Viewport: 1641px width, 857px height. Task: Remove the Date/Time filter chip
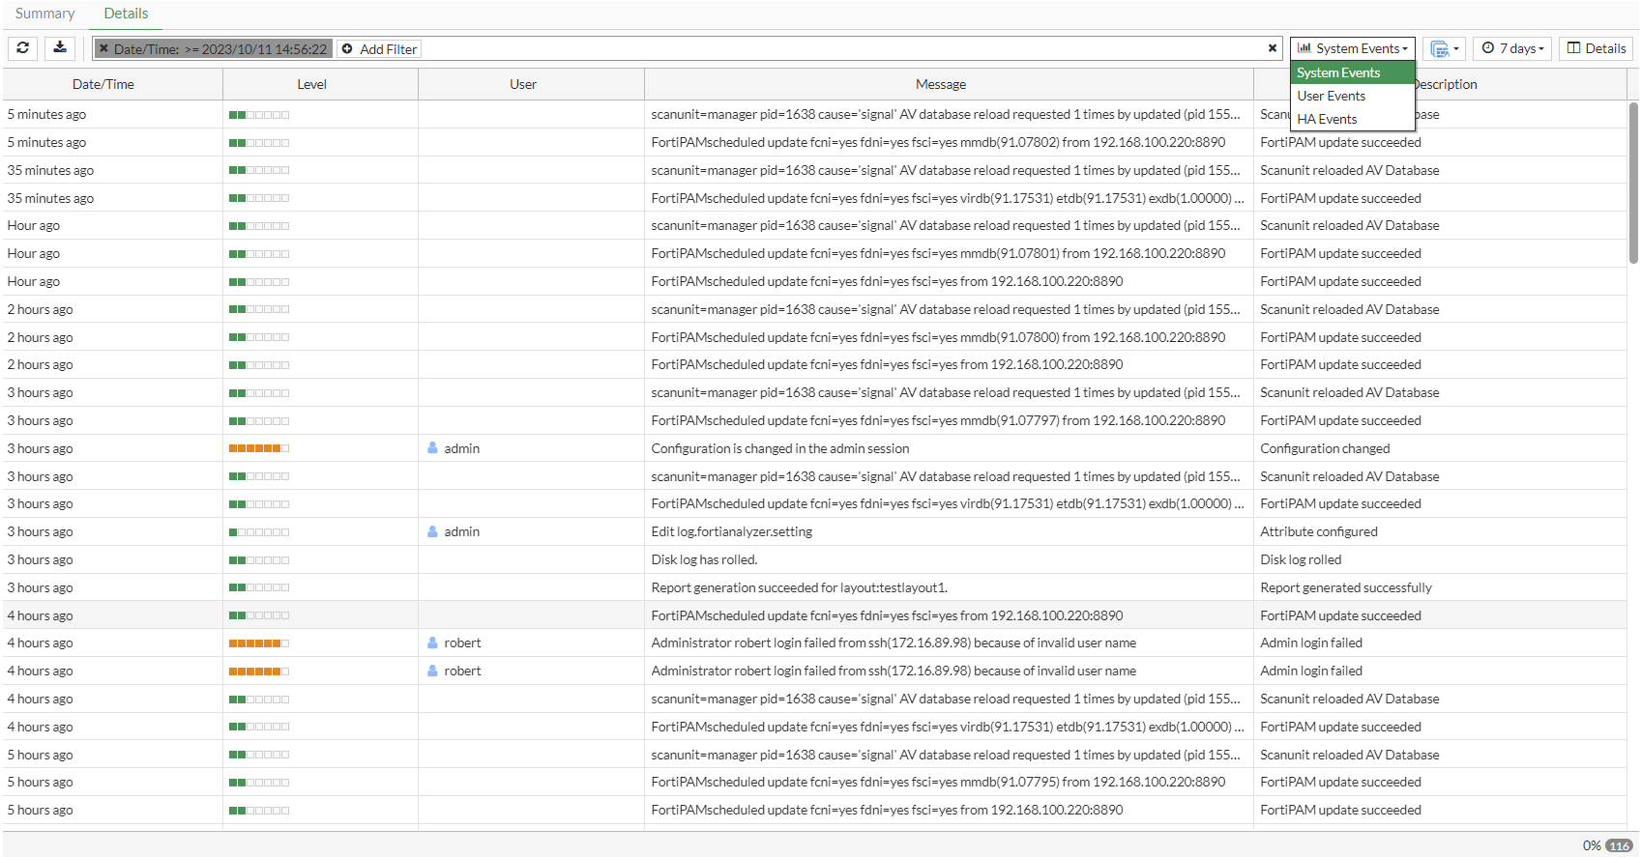103,49
